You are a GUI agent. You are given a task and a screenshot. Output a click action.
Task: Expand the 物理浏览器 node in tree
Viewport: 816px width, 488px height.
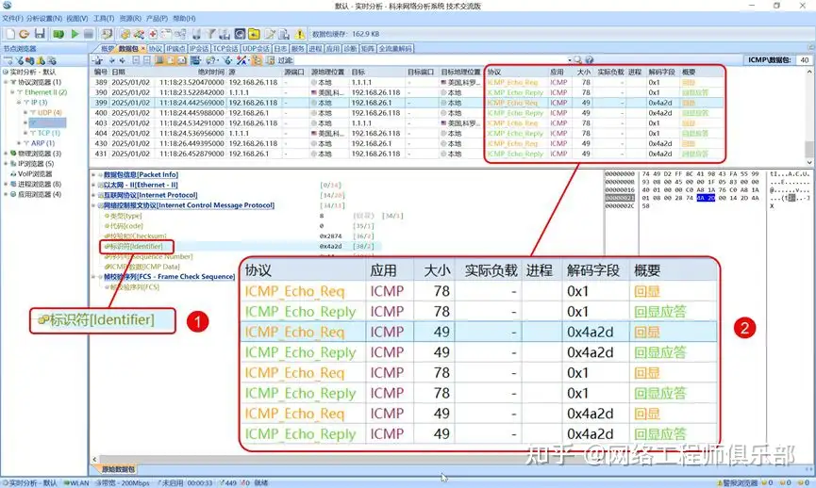[x=5, y=153]
